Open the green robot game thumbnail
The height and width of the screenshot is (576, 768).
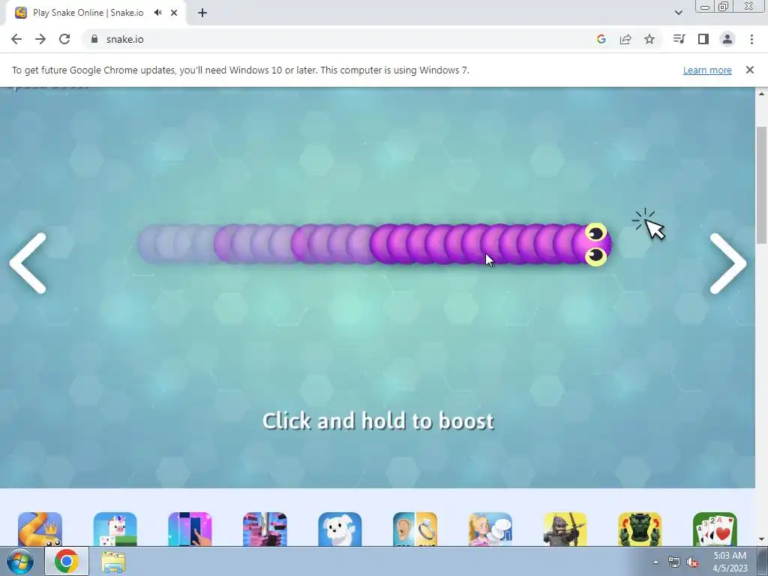tap(640, 529)
